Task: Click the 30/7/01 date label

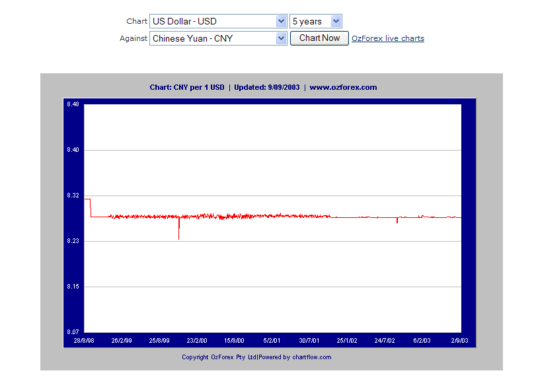Action: pos(309,341)
